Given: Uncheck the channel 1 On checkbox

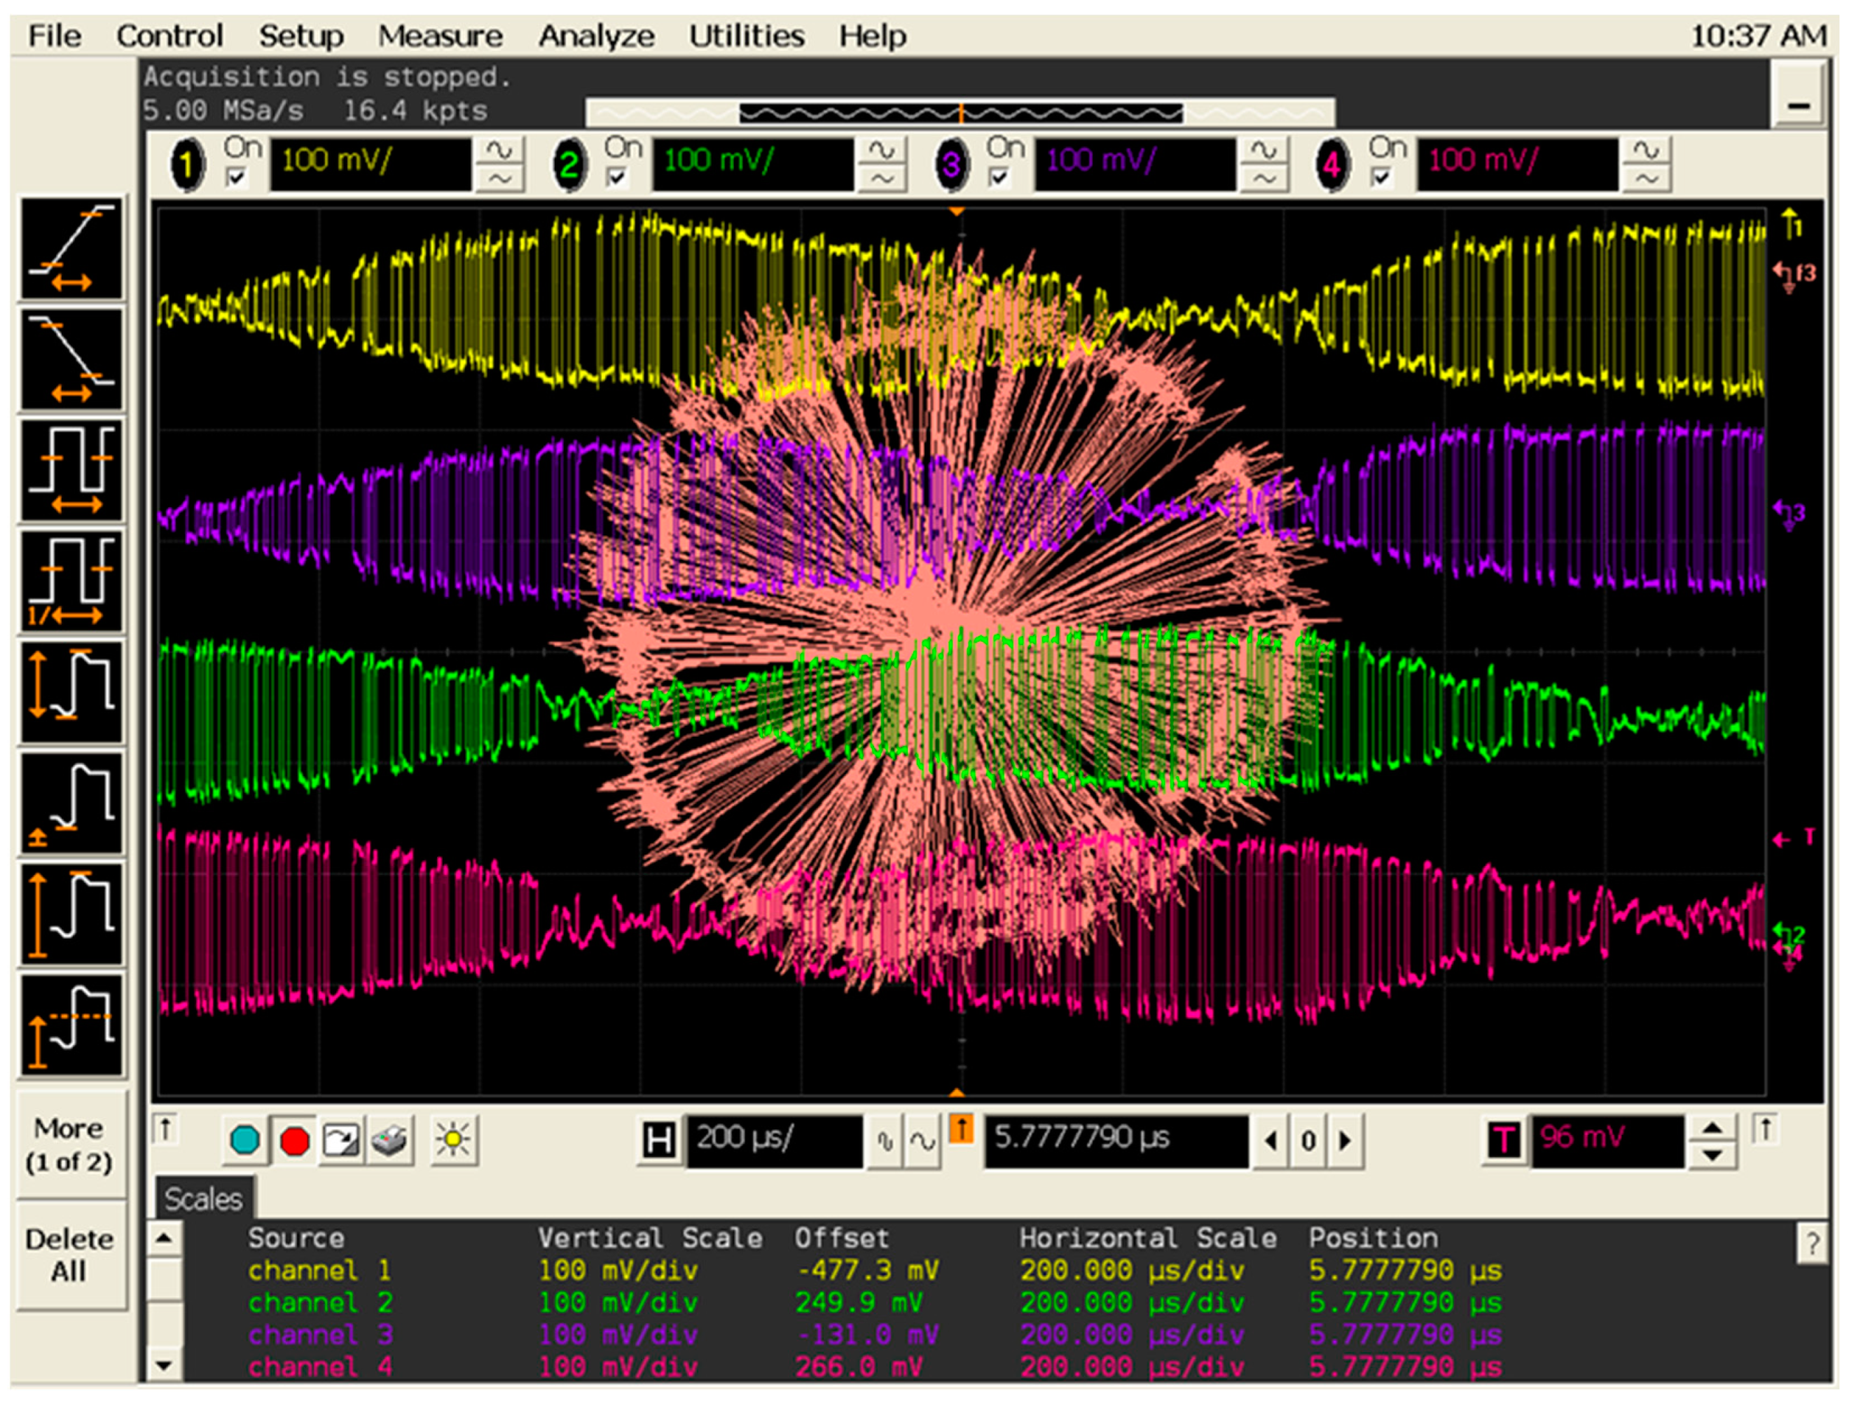Looking at the screenshot, I should pyautogui.click(x=237, y=177).
